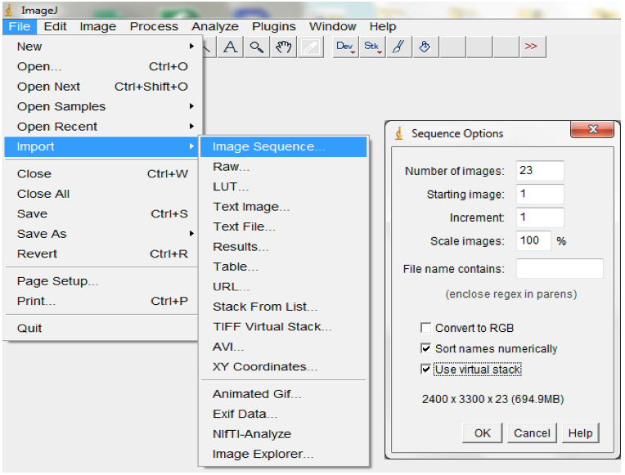Choose NIfTI-Analyze import option
Screen dimensions: 625x475
[283, 434]
